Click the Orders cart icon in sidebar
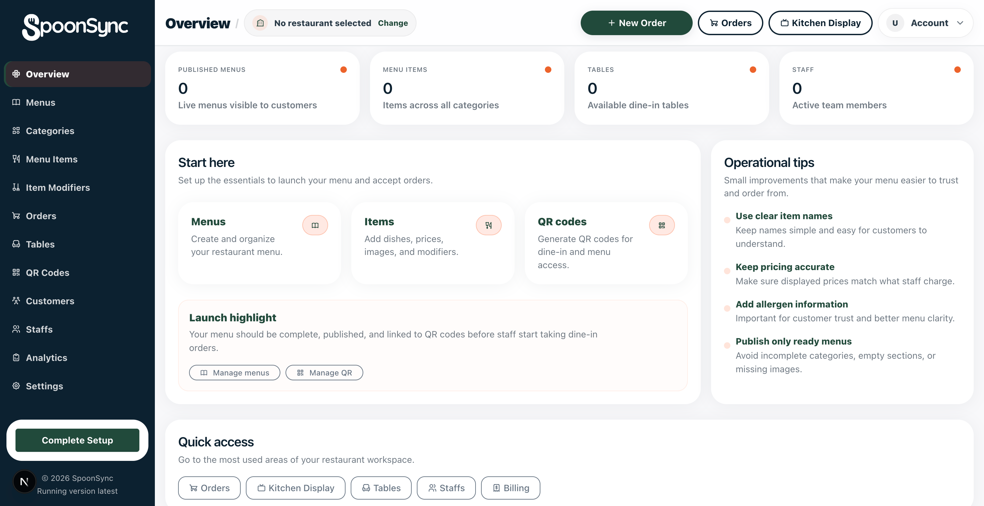This screenshot has height=506, width=984. [x=16, y=216]
